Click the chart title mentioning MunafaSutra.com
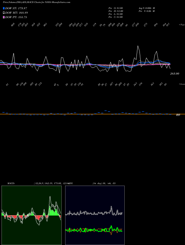The image size is (185, 245). (37, 2)
